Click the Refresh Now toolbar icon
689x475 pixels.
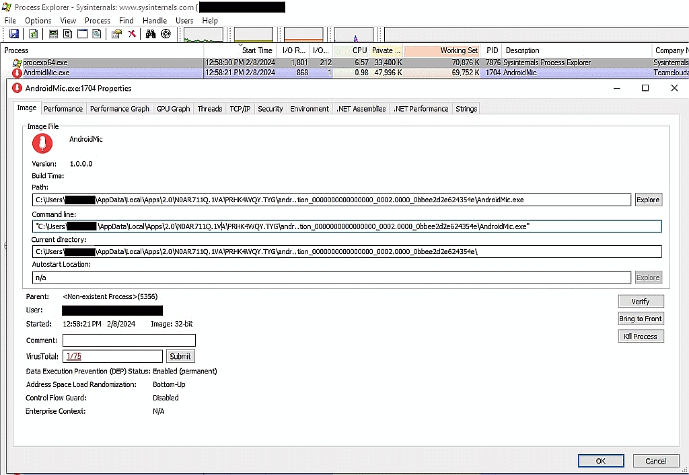pos(34,34)
